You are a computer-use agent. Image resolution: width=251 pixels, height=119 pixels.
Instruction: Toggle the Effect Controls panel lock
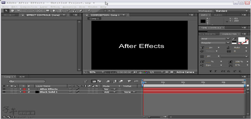[23, 15]
